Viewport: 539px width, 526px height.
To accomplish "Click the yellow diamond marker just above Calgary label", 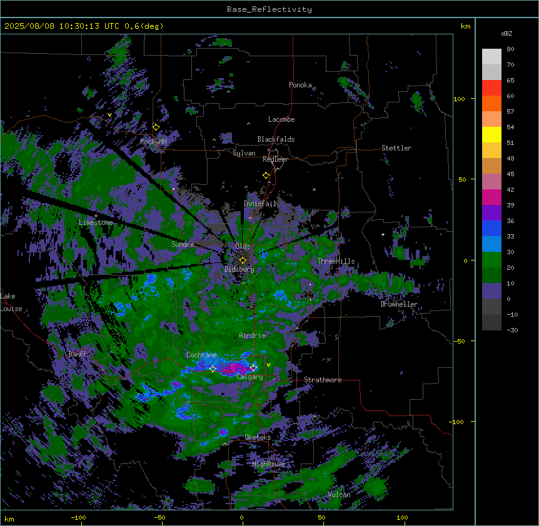I will (253, 368).
